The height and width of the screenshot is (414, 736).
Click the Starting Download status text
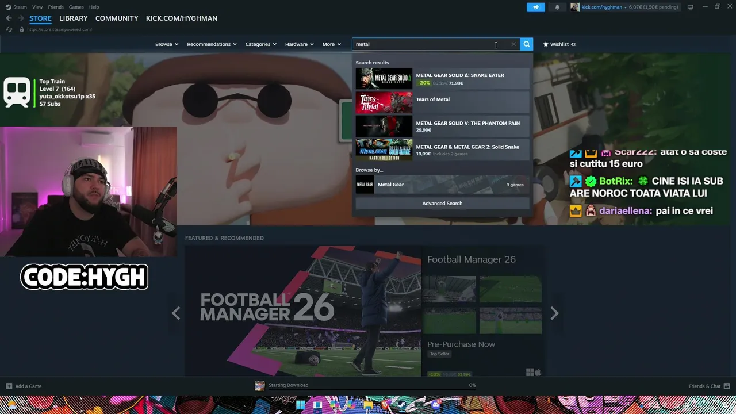coord(288,385)
